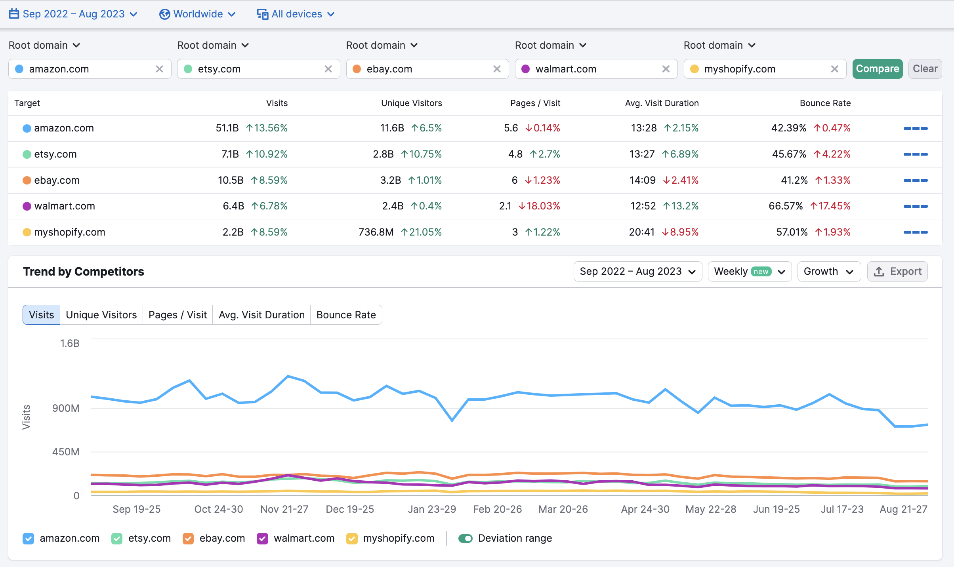This screenshot has height=567, width=954.
Task: Open Root domain dropdown above myshopify.com
Action: click(x=719, y=45)
